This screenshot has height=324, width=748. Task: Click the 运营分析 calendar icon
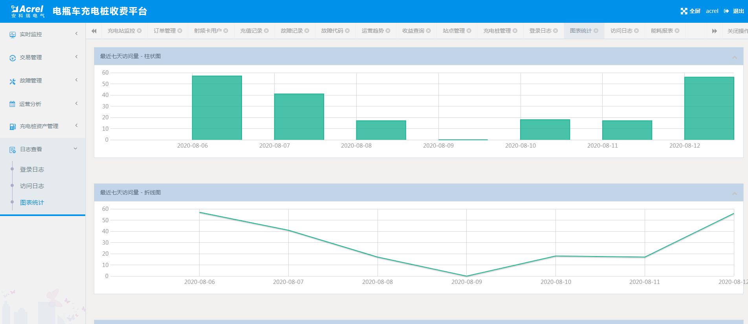(12, 104)
